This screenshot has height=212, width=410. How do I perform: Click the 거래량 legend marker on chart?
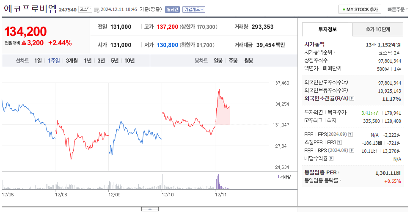[278, 176]
